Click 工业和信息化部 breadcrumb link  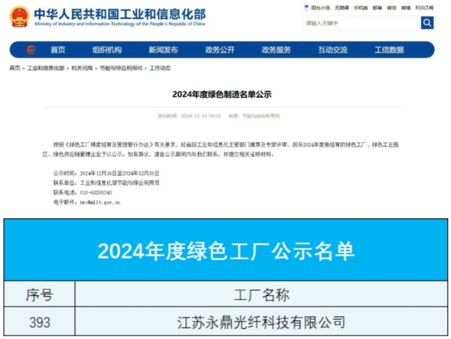(x=46, y=68)
